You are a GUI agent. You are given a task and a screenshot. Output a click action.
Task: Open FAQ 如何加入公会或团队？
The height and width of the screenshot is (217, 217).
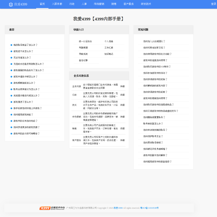(x=154, y=41)
